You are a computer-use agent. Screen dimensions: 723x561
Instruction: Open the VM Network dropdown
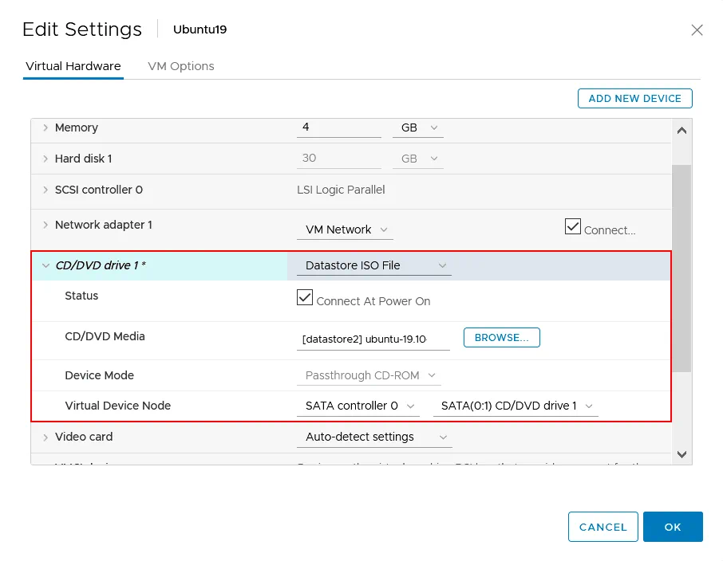(x=345, y=229)
